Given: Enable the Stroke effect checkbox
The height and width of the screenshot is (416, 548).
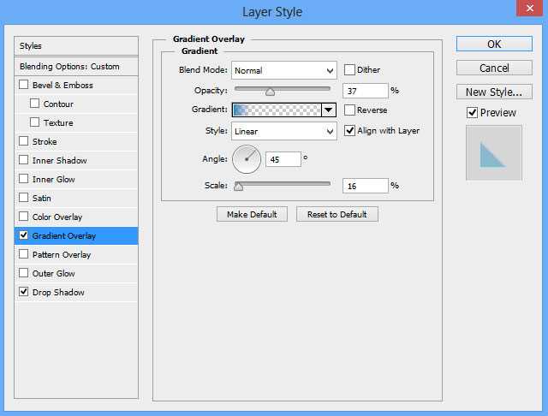Looking at the screenshot, I should [23, 141].
